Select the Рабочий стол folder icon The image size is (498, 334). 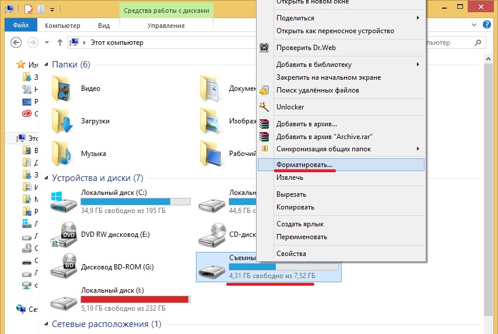click(x=210, y=154)
